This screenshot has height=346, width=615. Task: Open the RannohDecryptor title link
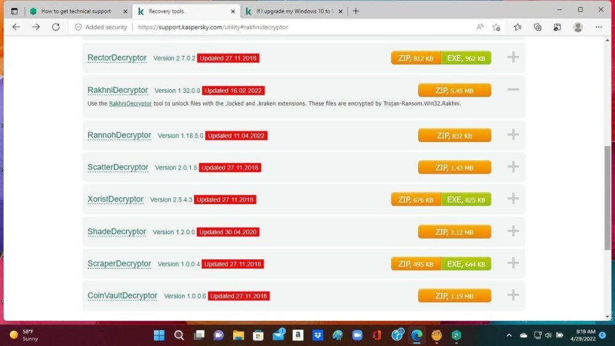[119, 135]
